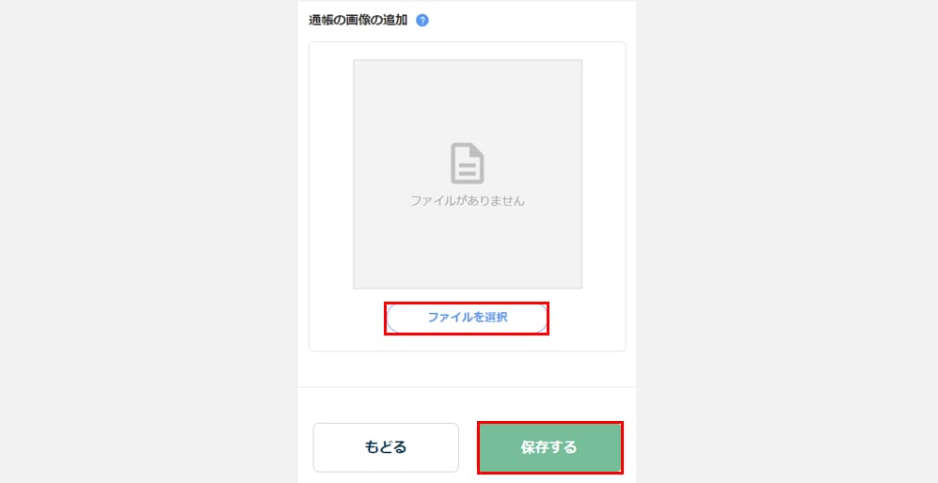
Task: Click the gray document icon in the preview
Action: pos(468,164)
